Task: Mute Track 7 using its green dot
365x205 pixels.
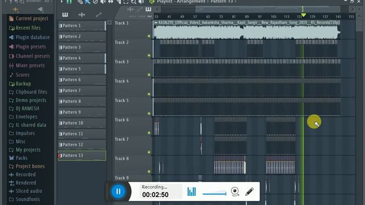Action: [x=149, y=152]
